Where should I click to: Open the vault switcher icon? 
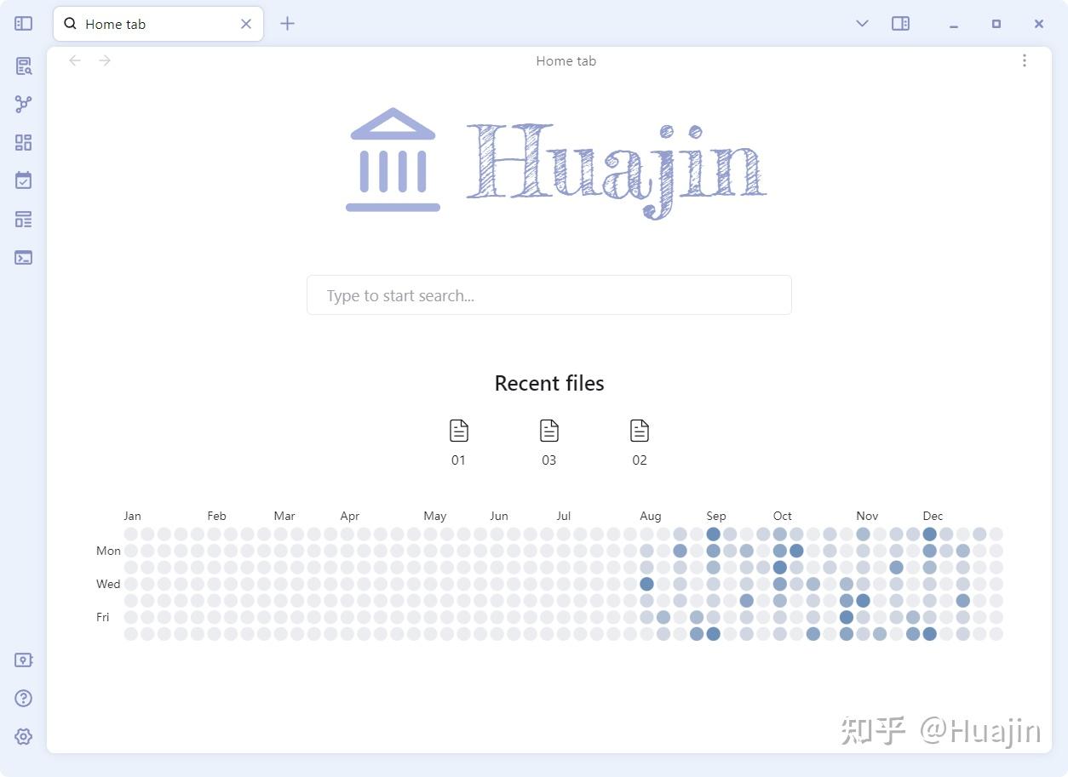[24, 660]
